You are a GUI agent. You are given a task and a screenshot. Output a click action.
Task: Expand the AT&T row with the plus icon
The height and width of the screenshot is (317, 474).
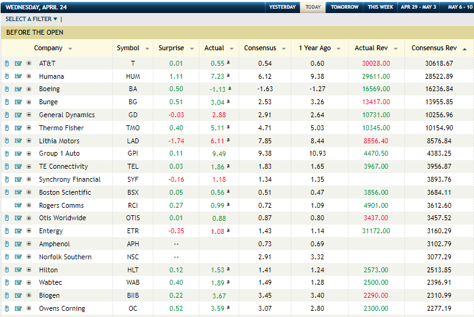[29, 63]
